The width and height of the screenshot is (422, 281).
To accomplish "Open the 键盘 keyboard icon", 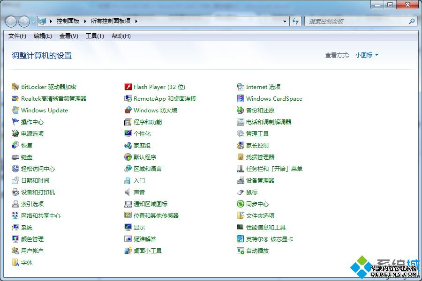I will 15,157.
